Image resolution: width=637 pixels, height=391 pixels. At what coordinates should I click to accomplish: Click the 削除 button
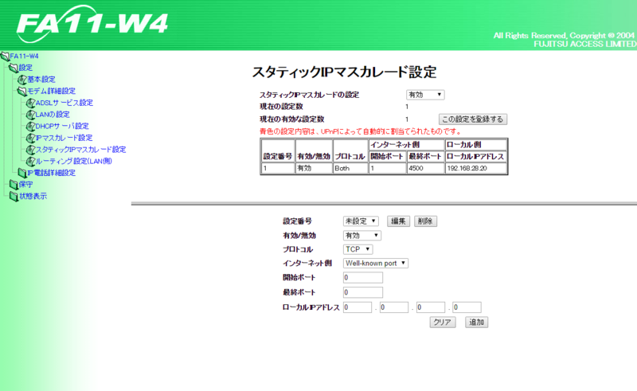coord(425,221)
